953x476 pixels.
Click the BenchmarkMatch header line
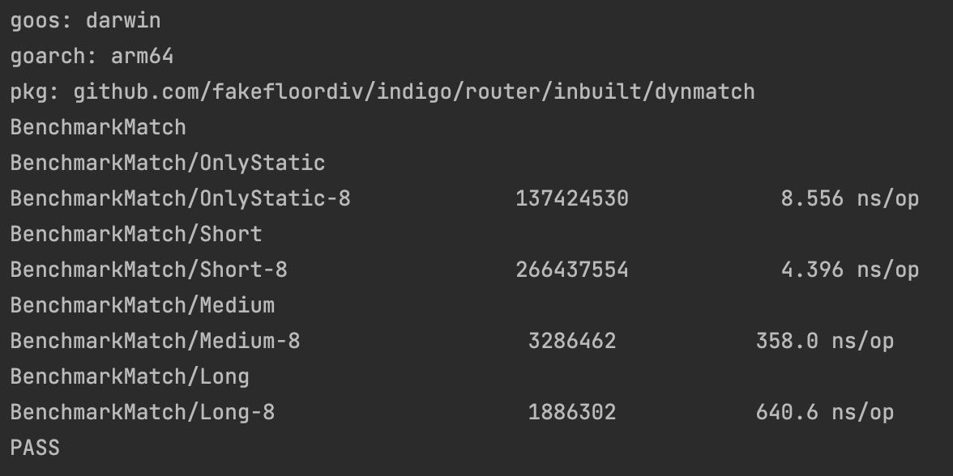[x=99, y=128]
